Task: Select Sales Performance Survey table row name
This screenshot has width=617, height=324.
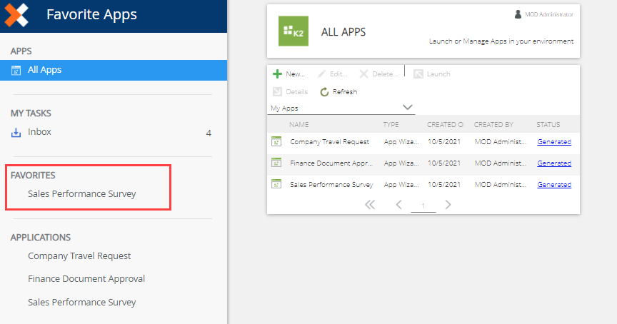Action: click(x=331, y=184)
